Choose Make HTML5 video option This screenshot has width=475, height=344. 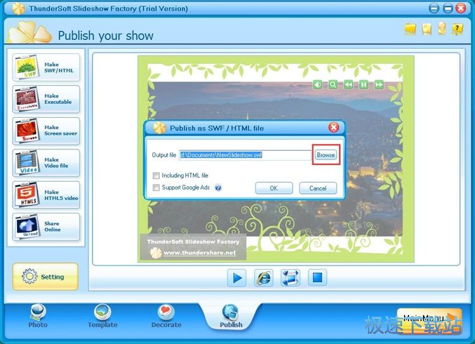click(x=46, y=195)
